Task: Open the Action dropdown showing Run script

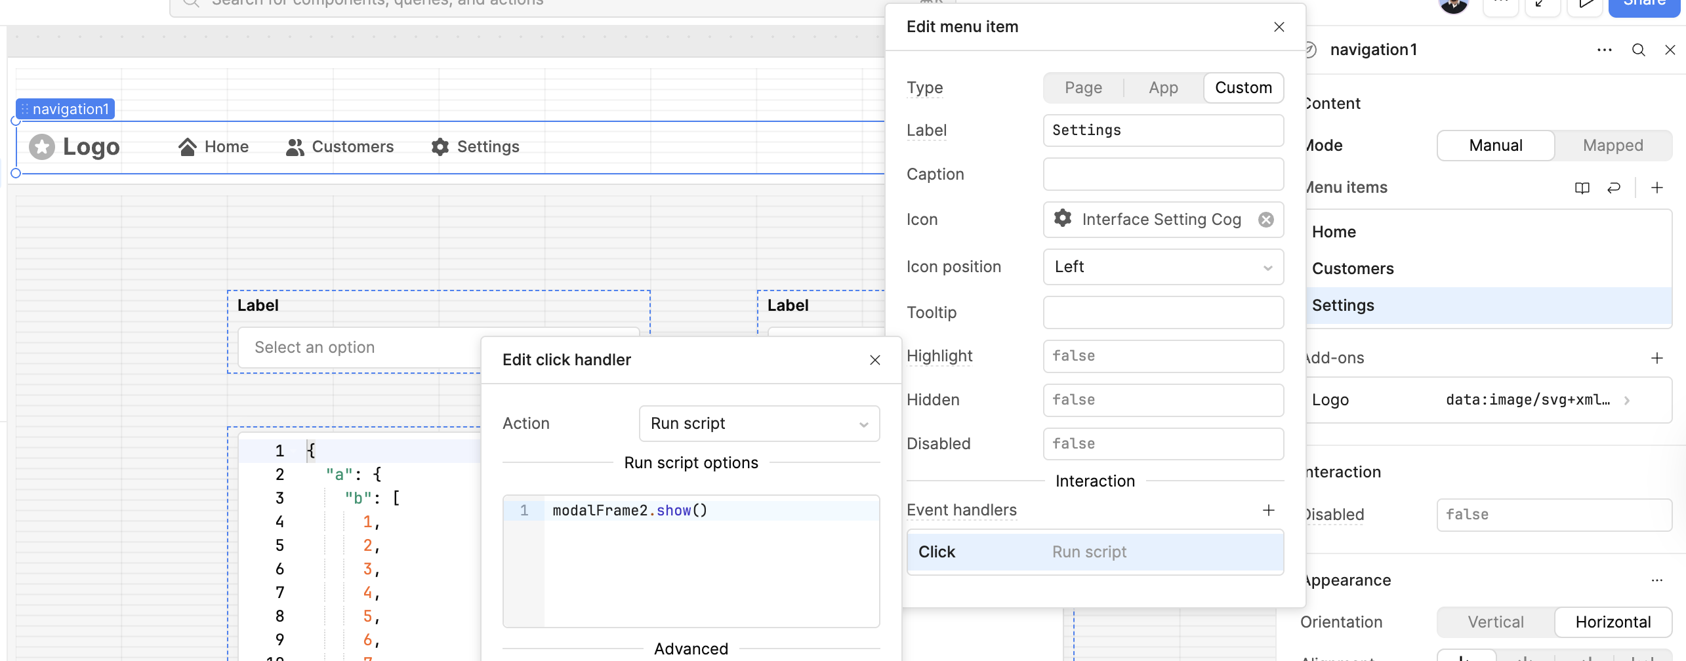Action: (758, 424)
